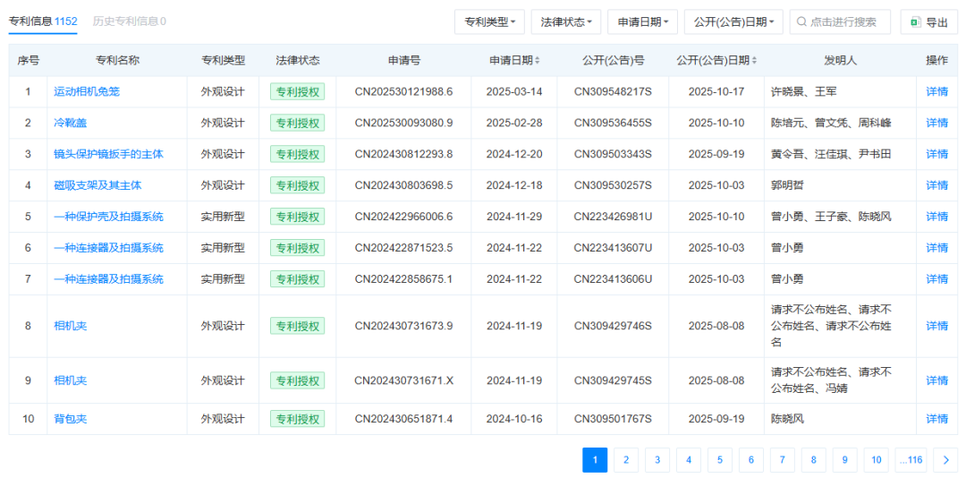The width and height of the screenshot is (966, 478).
Task: Select page 10 in pagination
Action: point(876,460)
